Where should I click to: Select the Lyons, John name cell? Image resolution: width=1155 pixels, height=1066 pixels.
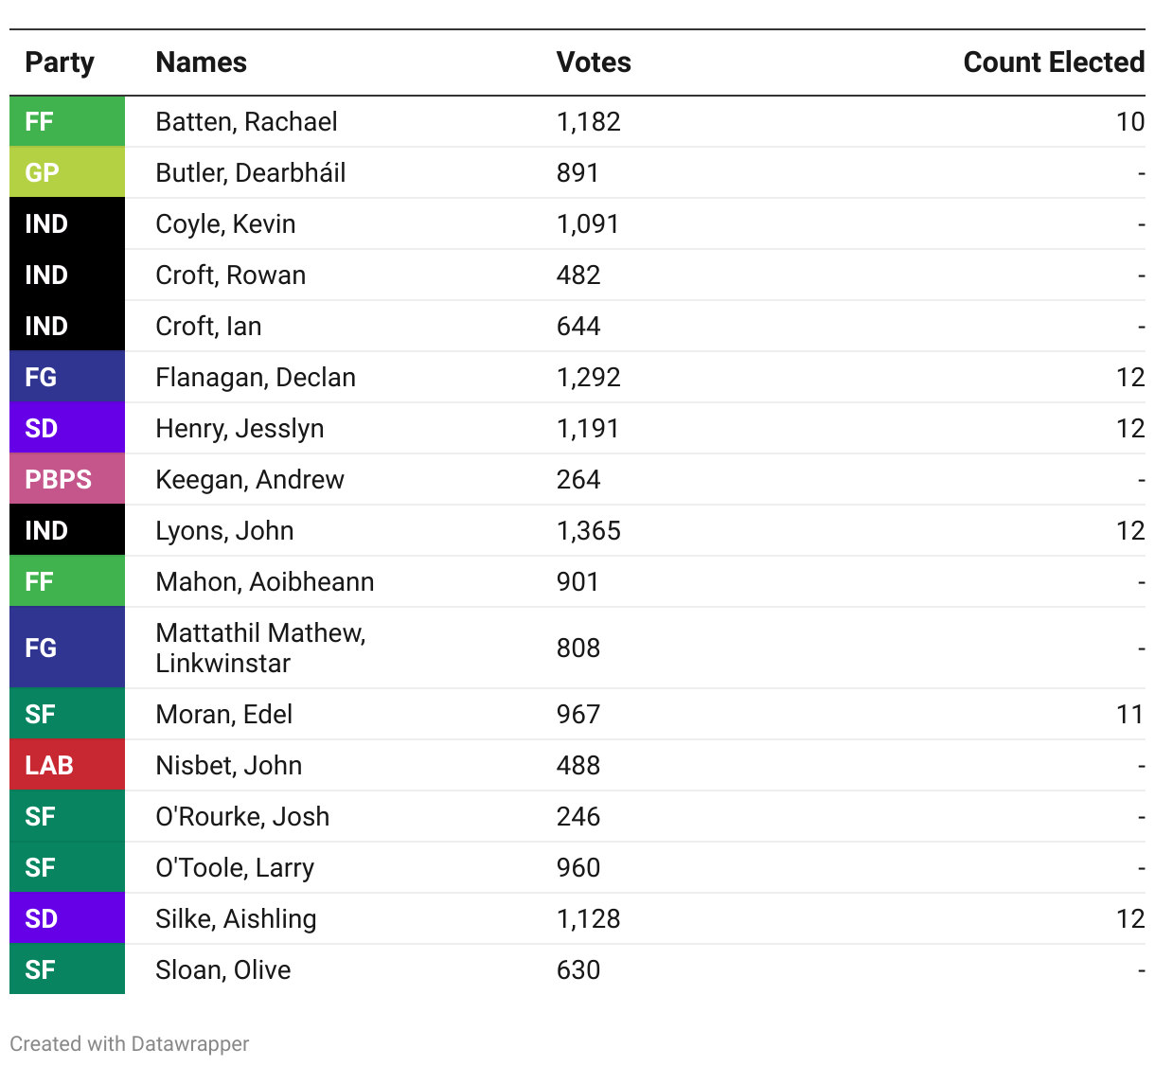[x=224, y=530]
